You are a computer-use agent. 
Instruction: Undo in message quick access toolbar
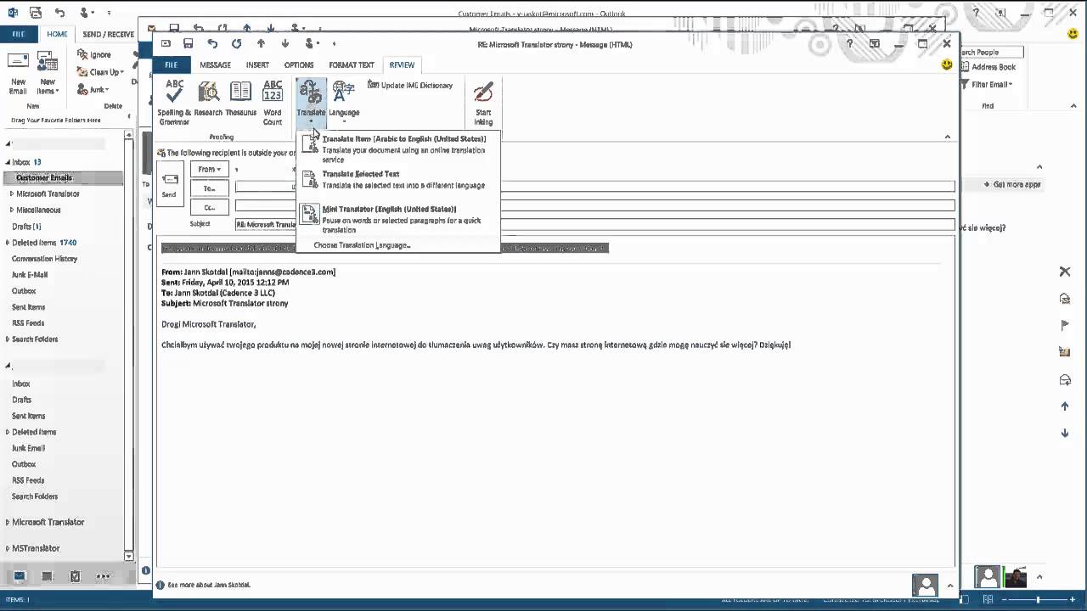click(212, 44)
